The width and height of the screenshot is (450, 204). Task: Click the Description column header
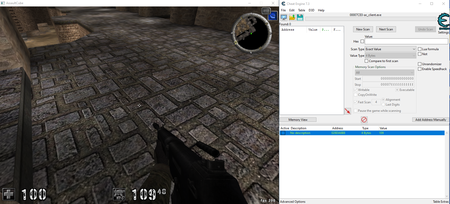tap(311, 128)
